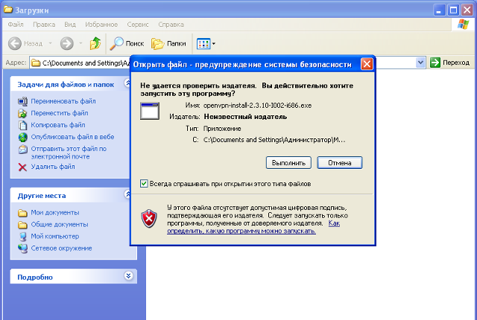477x320 pixels.
Task: Uncheck 'Всегда спрашивать при открытии' checkbox
Action: [x=144, y=183]
